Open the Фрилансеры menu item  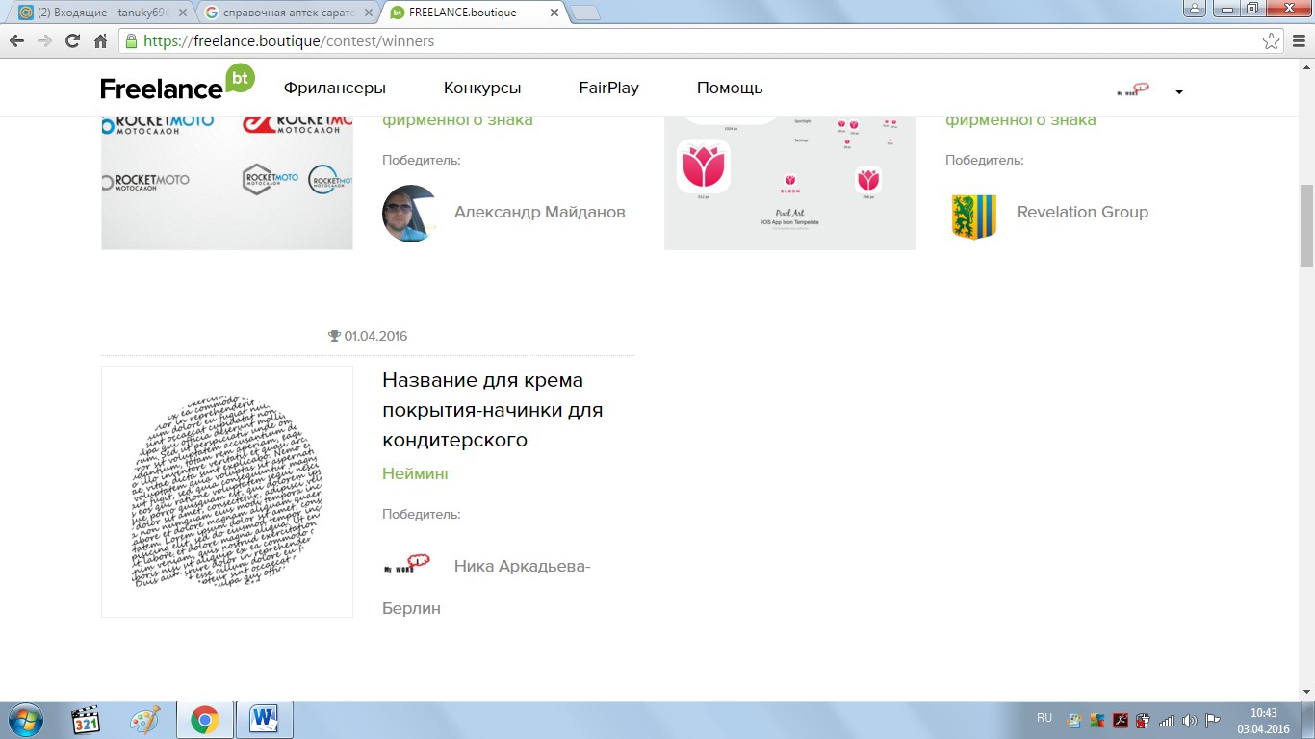335,88
